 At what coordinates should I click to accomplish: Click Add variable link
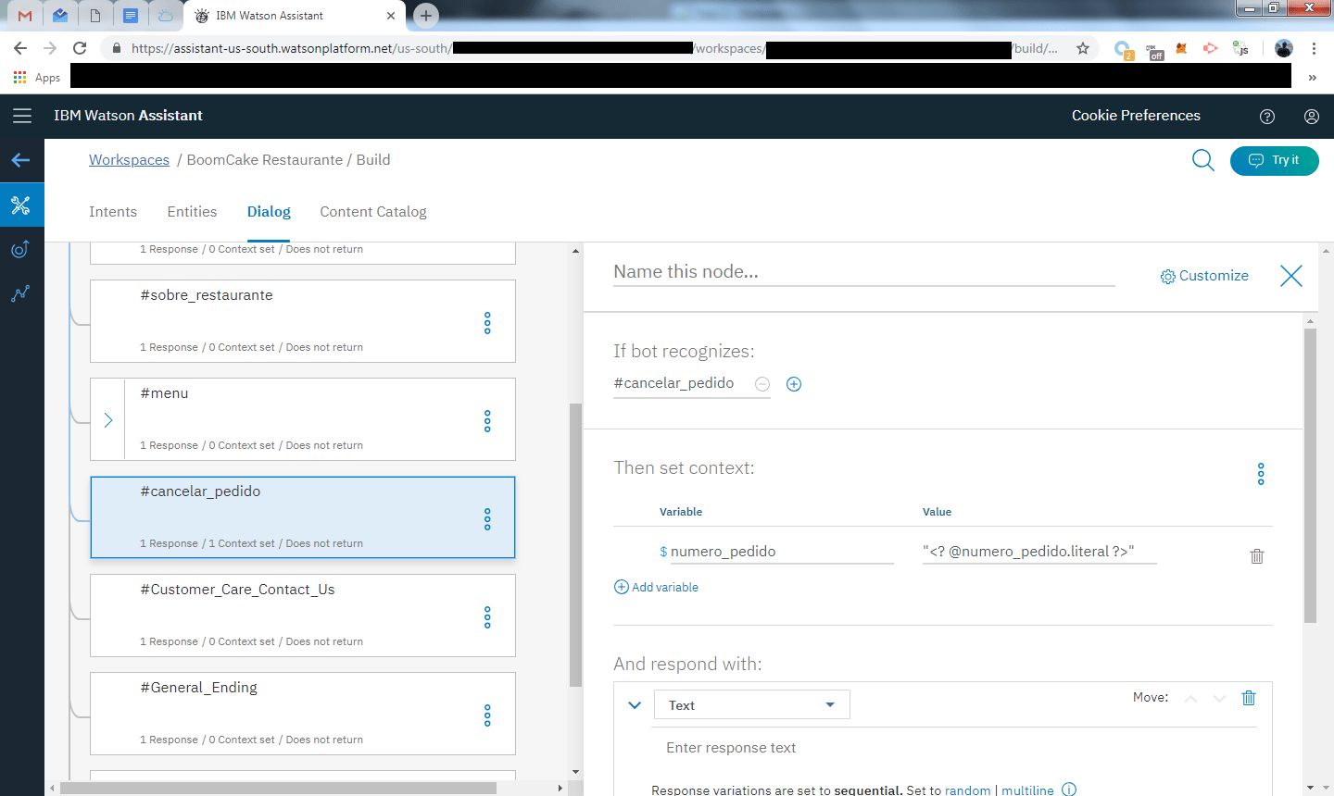656,587
